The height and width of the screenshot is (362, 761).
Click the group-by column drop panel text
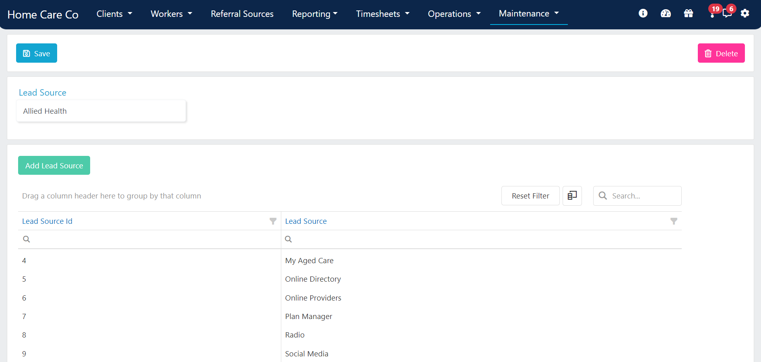111,196
